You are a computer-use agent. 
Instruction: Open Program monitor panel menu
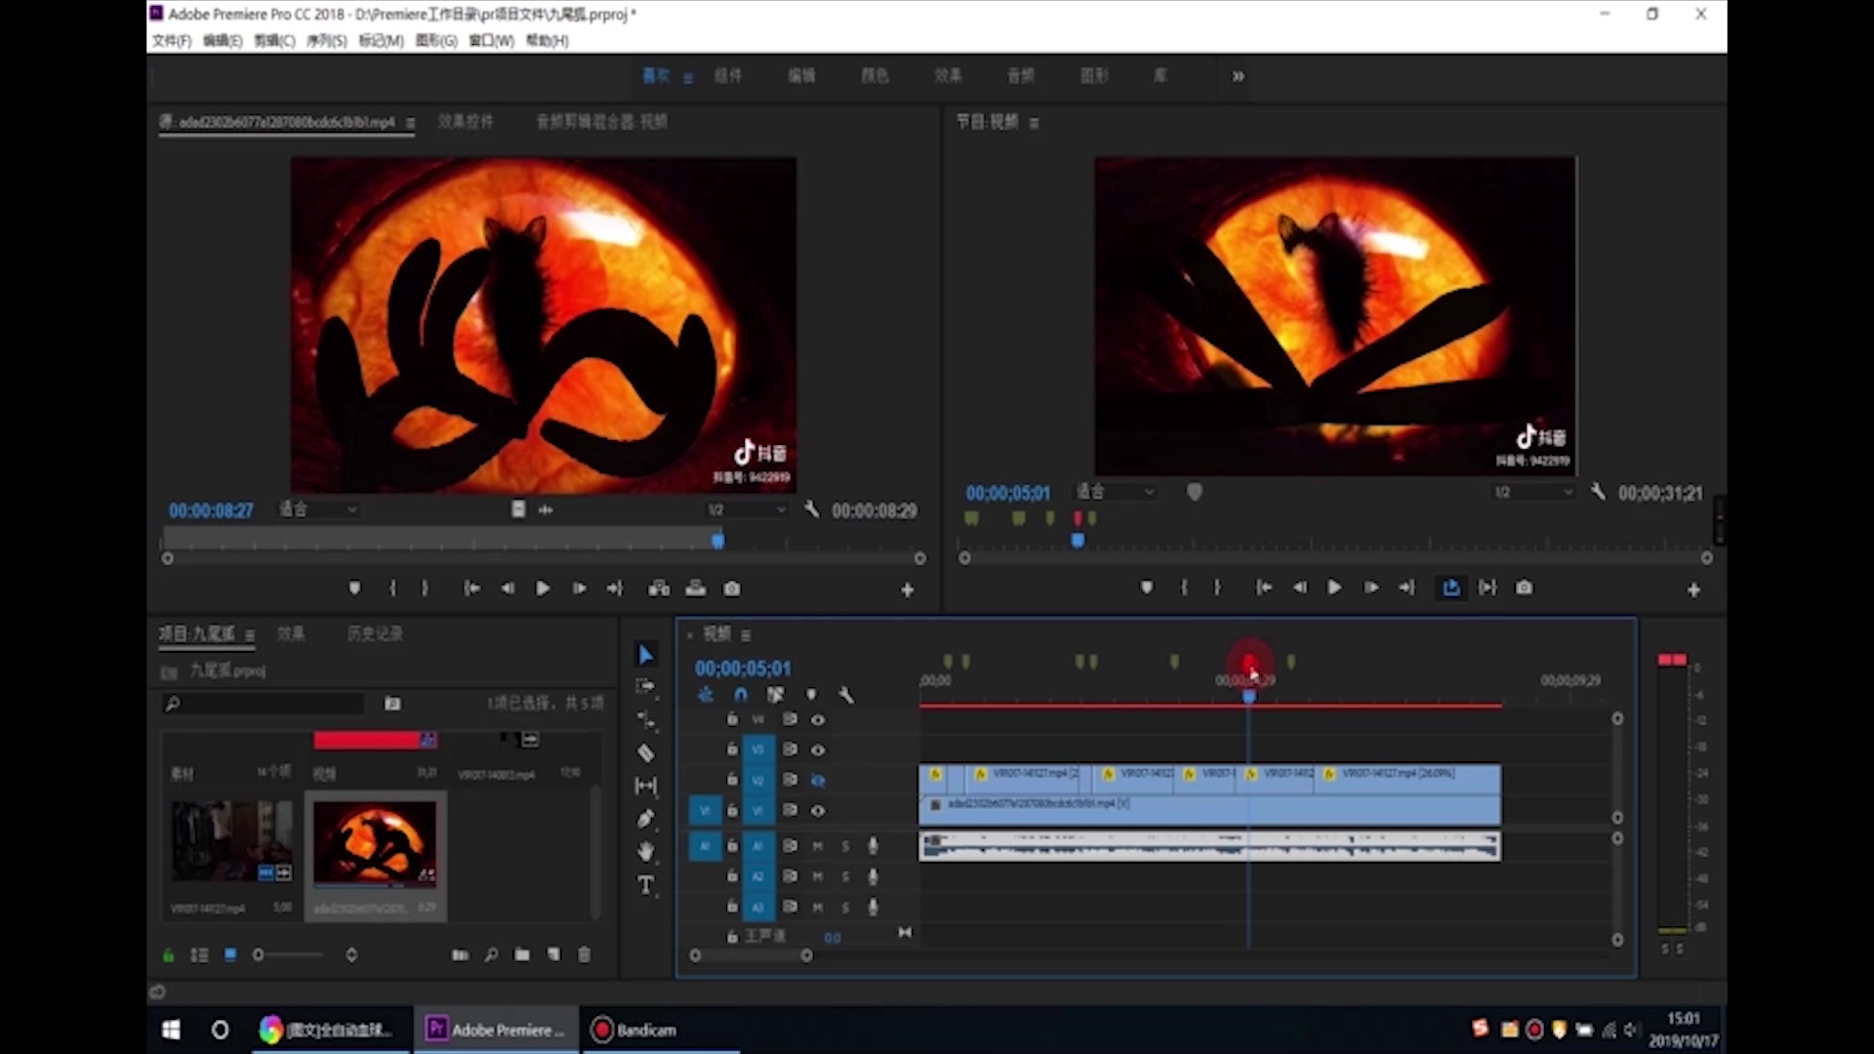tap(1034, 123)
